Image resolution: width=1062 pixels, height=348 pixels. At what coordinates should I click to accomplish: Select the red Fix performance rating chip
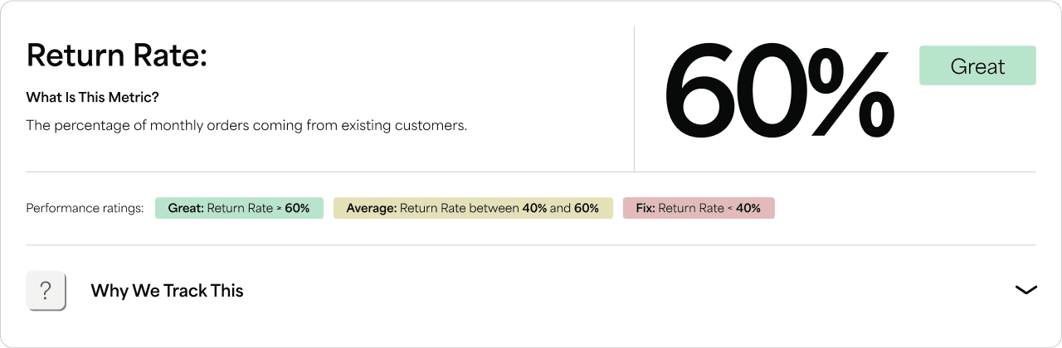(698, 209)
